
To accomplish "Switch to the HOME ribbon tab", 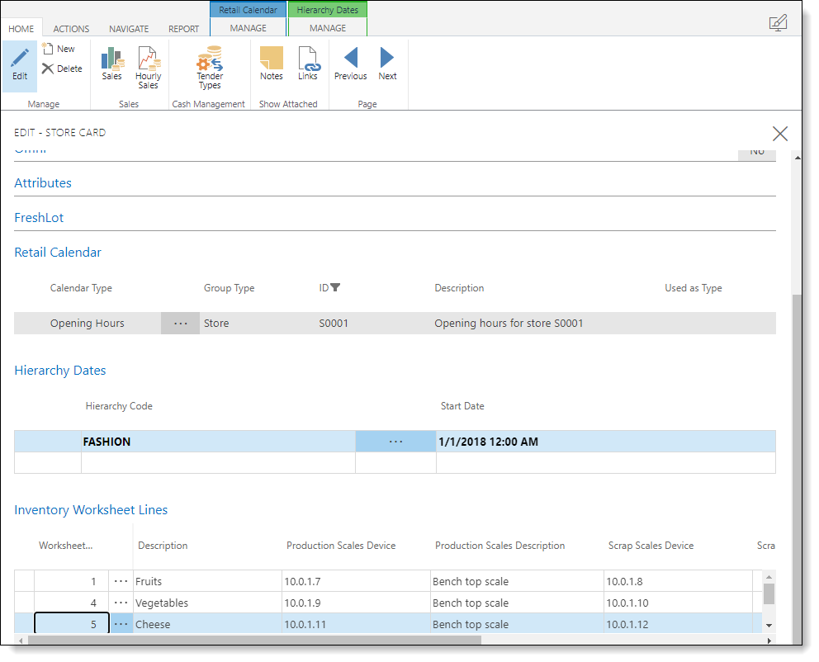I will (x=21, y=29).
